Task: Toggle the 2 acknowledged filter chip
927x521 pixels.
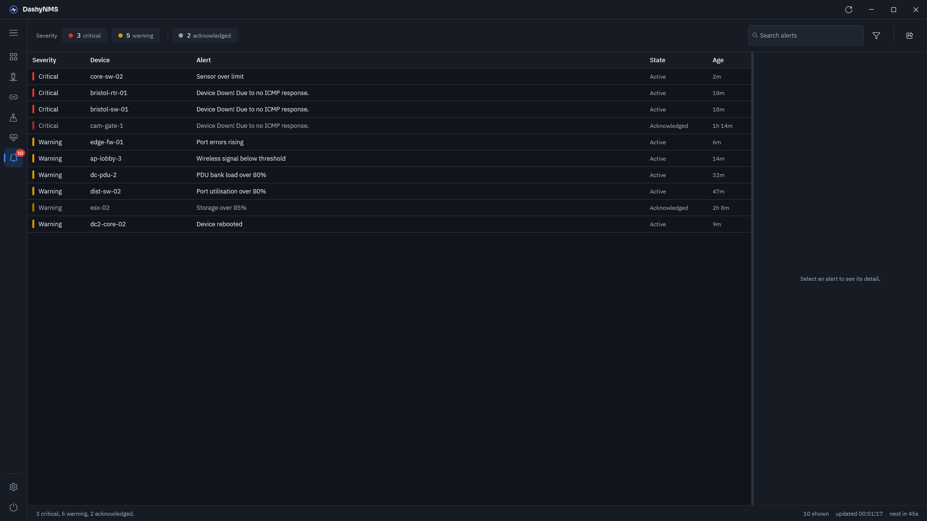Action: click(205, 36)
